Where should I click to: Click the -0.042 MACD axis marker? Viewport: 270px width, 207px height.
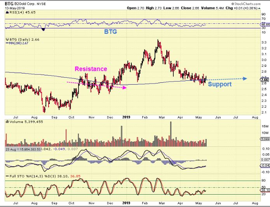point(265,165)
